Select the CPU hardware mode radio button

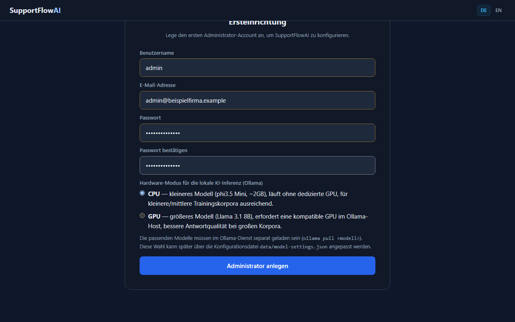pos(142,193)
